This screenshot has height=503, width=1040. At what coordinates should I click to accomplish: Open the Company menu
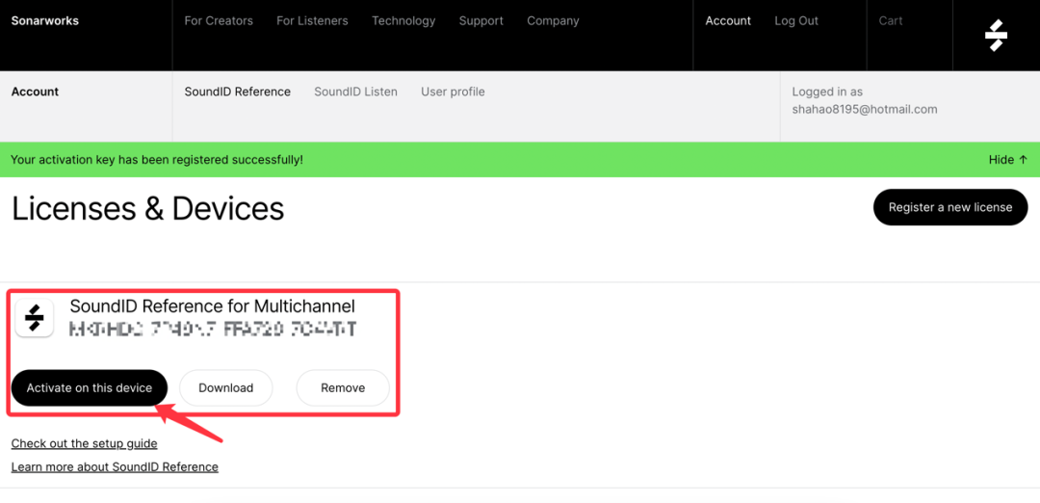553,21
